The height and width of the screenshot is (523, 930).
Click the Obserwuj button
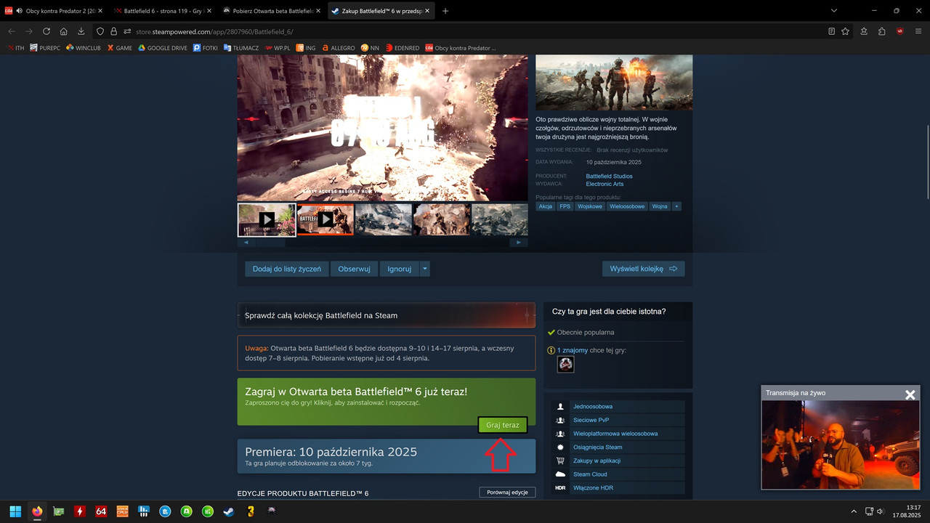pos(355,269)
